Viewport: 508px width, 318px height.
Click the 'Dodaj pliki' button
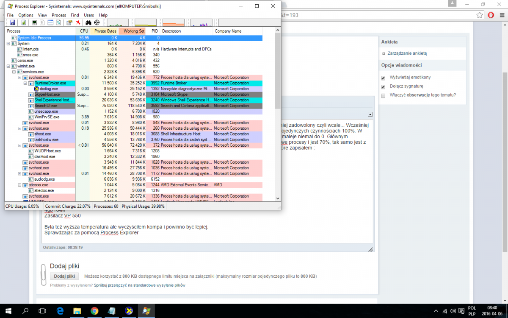pos(65,276)
